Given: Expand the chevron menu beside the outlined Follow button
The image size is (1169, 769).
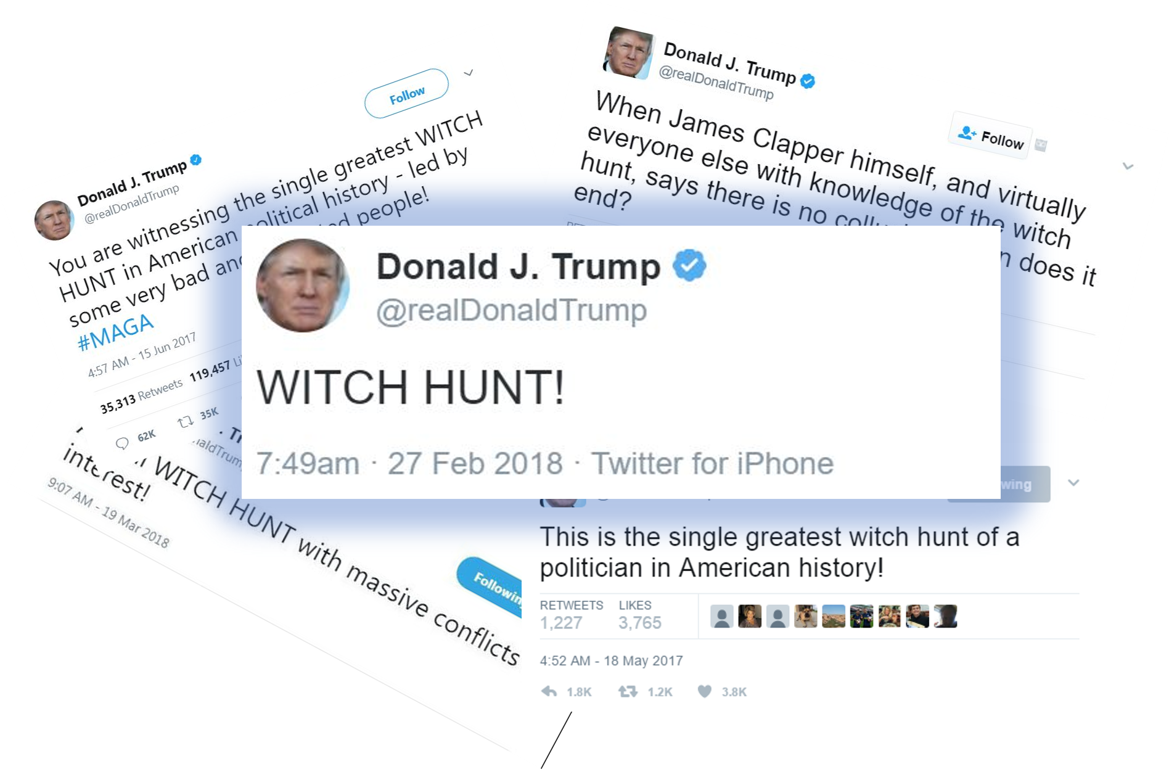Looking at the screenshot, I should point(469,73).
